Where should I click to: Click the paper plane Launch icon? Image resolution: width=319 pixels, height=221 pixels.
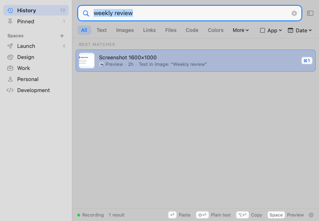[x=10, y=46]
